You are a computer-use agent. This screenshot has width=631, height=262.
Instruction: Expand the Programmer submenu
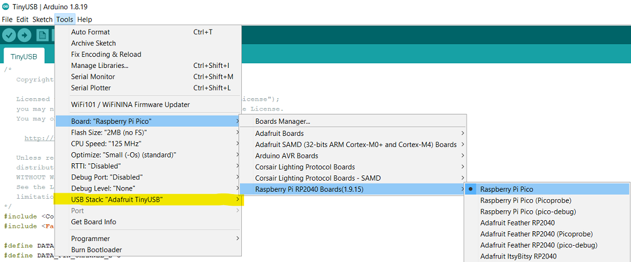click(148, 239)
